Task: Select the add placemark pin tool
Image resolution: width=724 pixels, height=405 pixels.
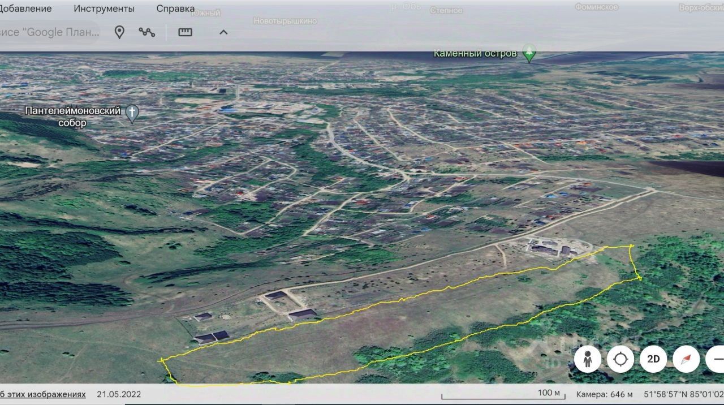Action: coord(119,32)
